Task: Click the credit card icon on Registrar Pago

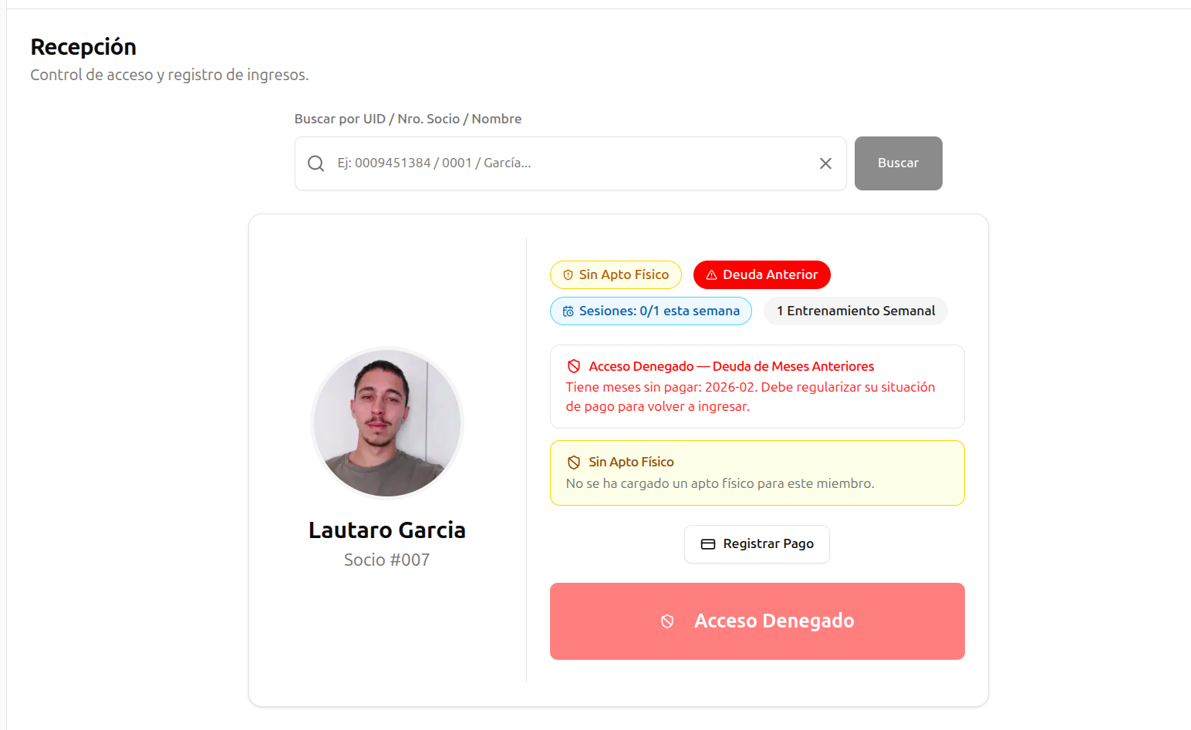Action: pos(708,544)
